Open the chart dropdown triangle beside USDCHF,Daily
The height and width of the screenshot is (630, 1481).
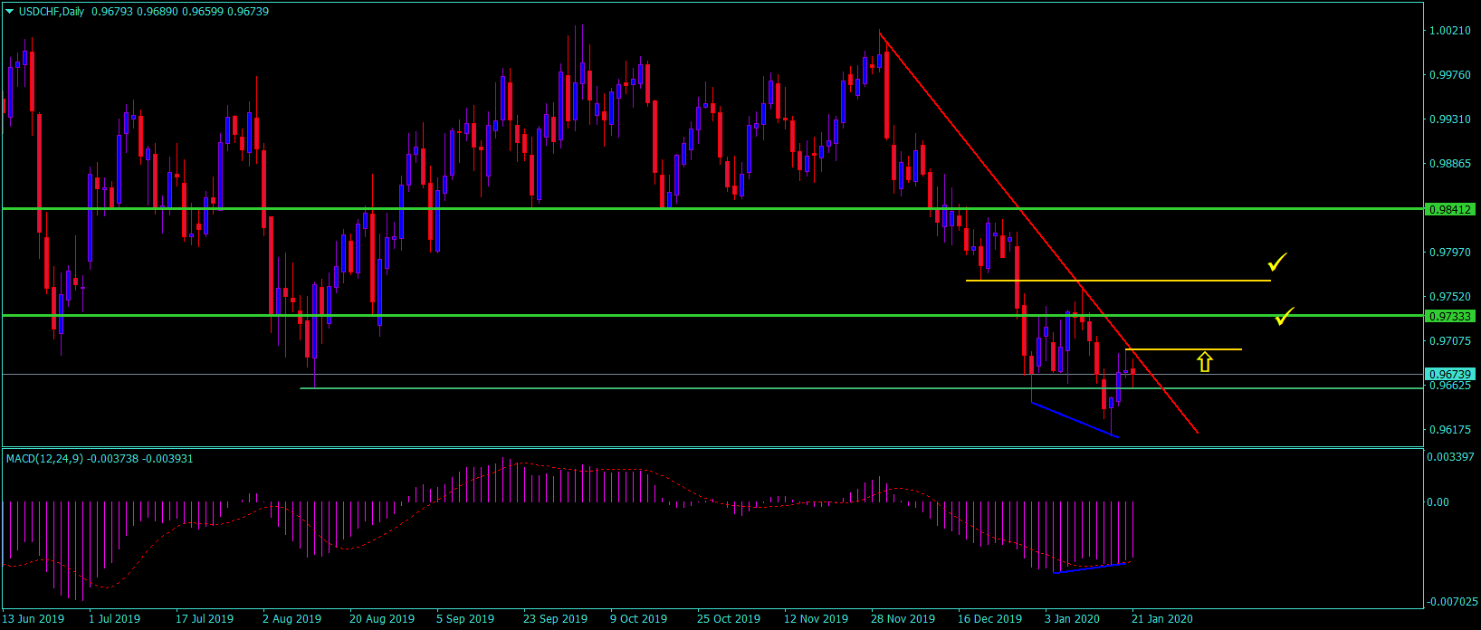click(x=10, y=12)
